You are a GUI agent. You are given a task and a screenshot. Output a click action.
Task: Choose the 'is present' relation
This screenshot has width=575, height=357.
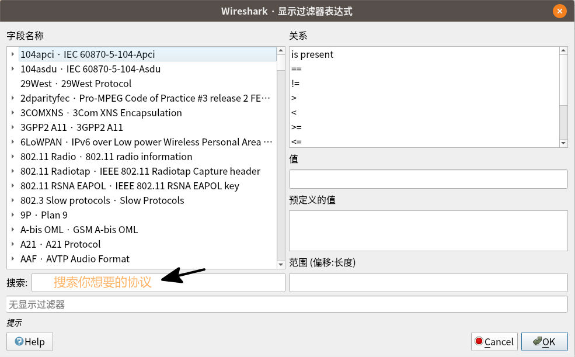coord(424,54)
